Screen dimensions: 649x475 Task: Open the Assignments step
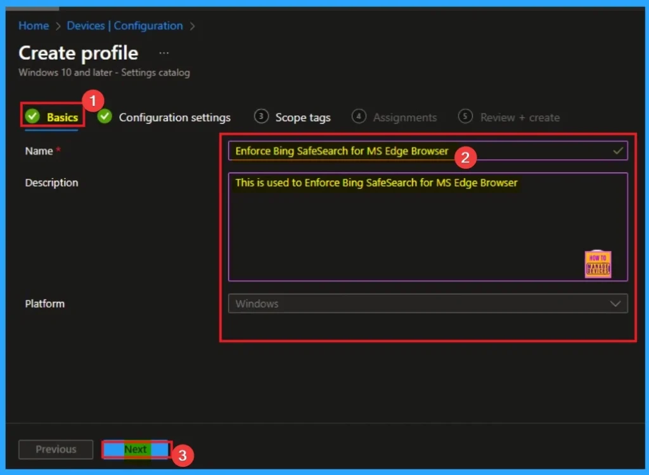pos(394,117)
